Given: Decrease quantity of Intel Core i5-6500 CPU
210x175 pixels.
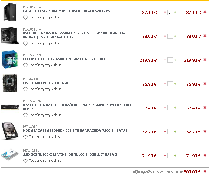Looking at the screenshot, I should tap(165, 60).
